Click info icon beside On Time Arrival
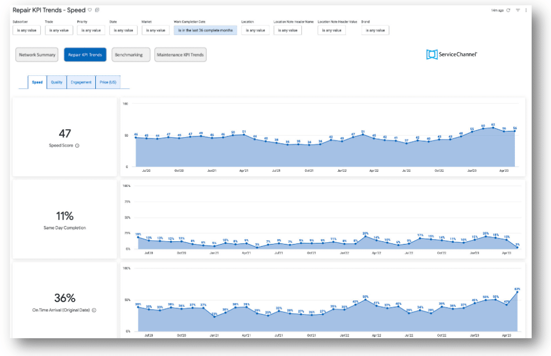Viewport: 551px width, 356px height. point(94,310)
